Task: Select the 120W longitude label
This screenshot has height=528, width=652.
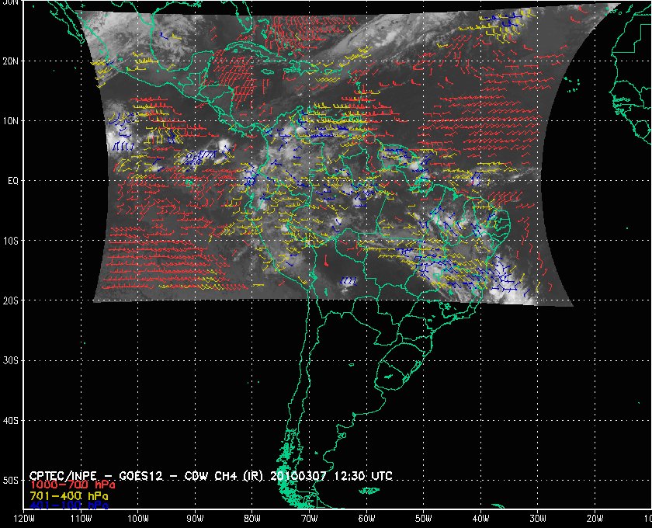Action: point(24,519)
